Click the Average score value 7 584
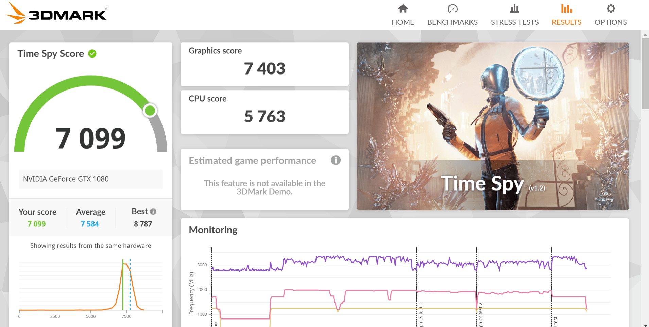649x327 pixels. tap(90, 224)
